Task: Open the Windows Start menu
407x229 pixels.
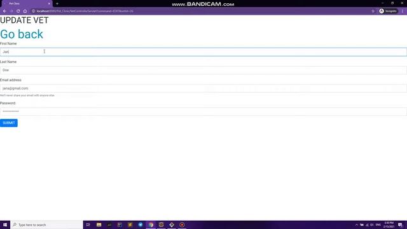Action: (5, 225)
